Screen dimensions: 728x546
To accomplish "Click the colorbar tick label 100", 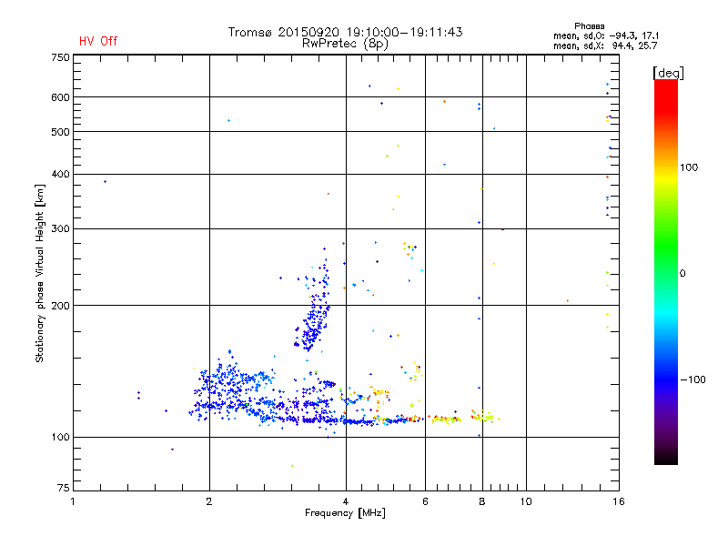I will tap(689, 167).
